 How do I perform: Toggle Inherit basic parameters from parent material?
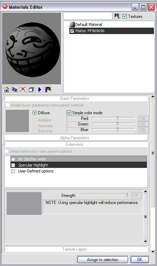tap(7, 105)
